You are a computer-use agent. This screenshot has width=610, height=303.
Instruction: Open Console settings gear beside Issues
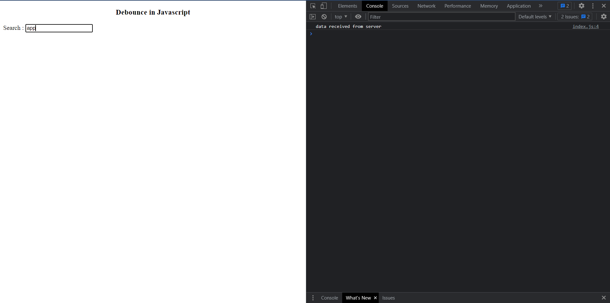604,17
